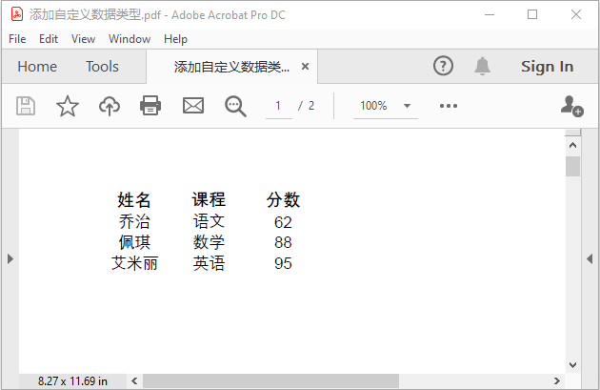Click the 分数 header text
The height and width of the screenshot is (390, 600).
pyautogui.click(x=283, y=199)
